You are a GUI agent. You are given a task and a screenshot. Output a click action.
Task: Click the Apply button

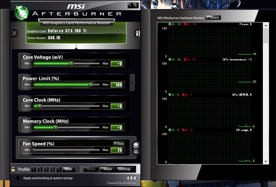pos(91,169)
